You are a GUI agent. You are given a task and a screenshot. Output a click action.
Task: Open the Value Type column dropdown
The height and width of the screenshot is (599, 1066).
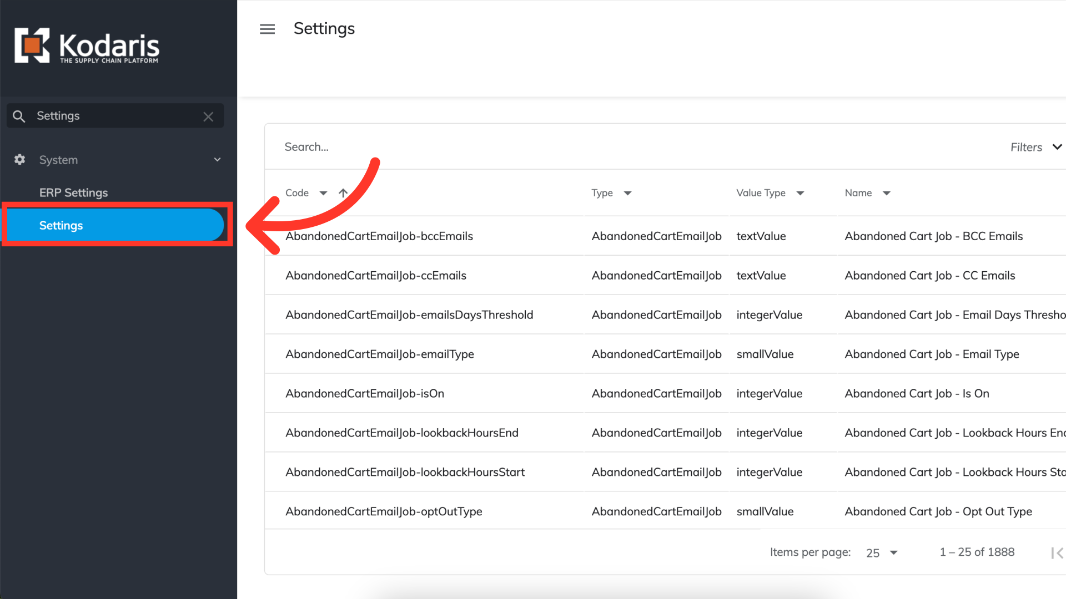point(800,193)
